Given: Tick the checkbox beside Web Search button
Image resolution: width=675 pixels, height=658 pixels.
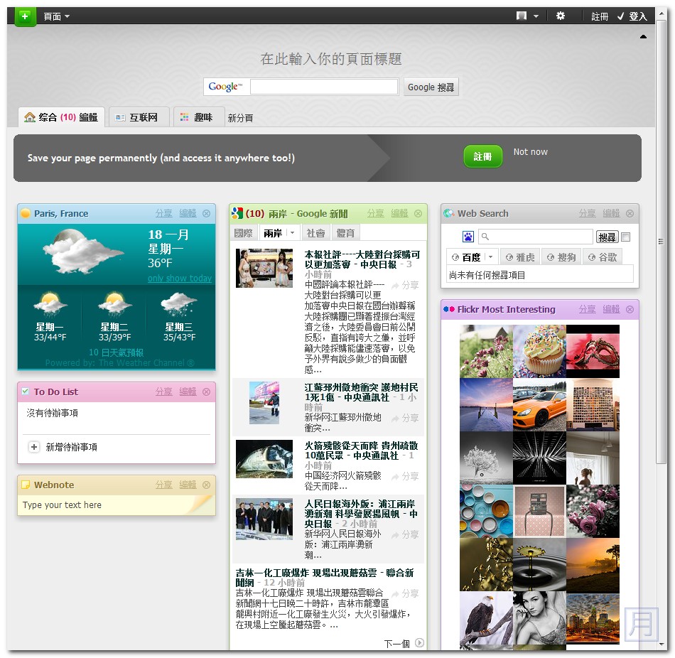Looking at the screenshot, I should [x=626, y=237].
